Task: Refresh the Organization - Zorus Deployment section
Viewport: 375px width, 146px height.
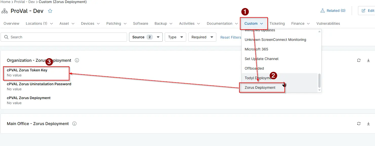Action: click(x=359, y=60)
